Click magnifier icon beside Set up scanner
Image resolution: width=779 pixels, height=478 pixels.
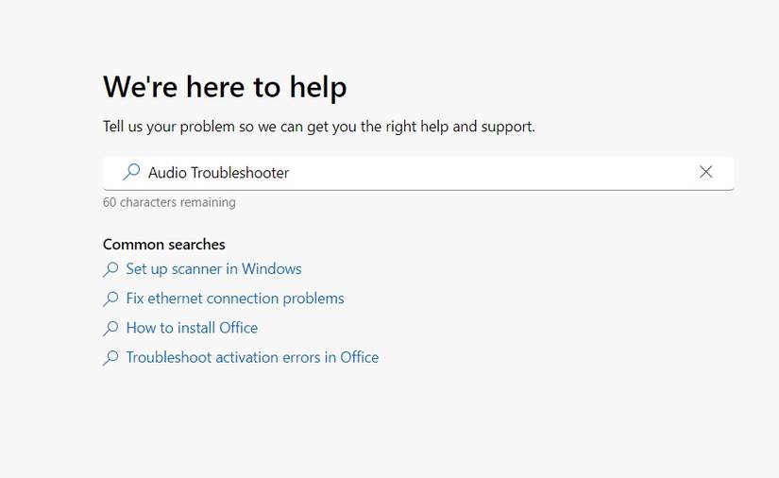pos(110,269)
